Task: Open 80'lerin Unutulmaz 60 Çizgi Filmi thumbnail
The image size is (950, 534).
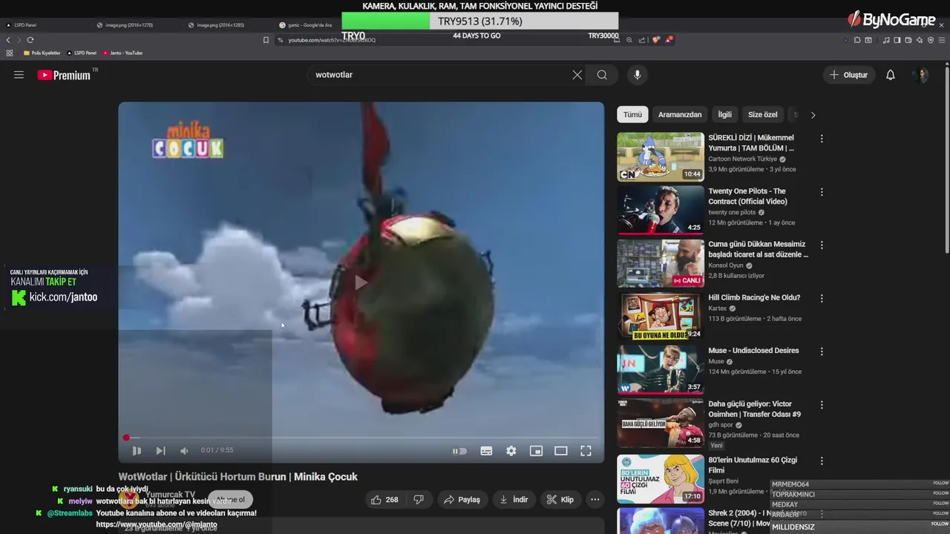Action: [661, 478]
